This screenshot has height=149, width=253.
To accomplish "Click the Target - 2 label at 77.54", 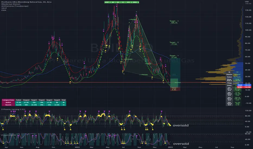I will tap(174, 43).
